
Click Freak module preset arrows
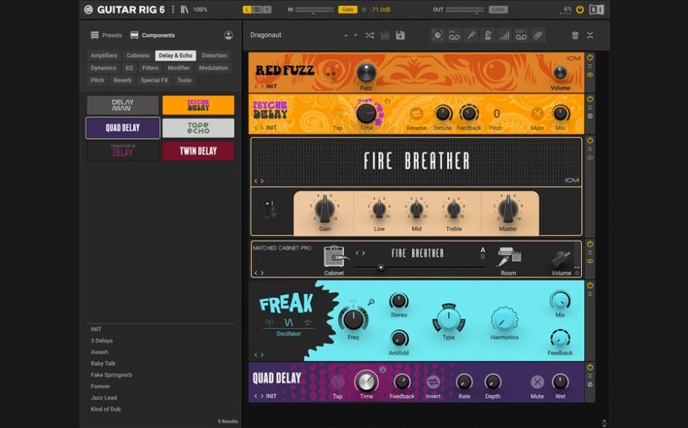pos(259,354)
